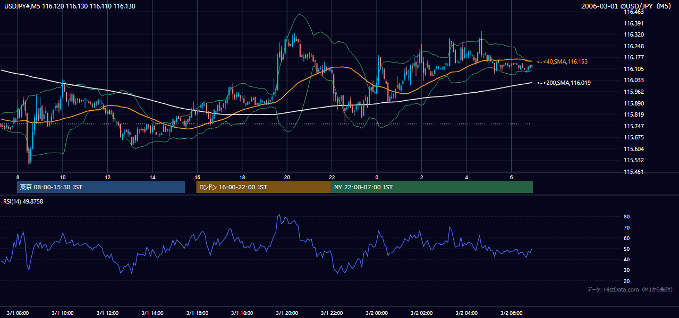Click the RSI scale value 60

(x=626, y=238)
